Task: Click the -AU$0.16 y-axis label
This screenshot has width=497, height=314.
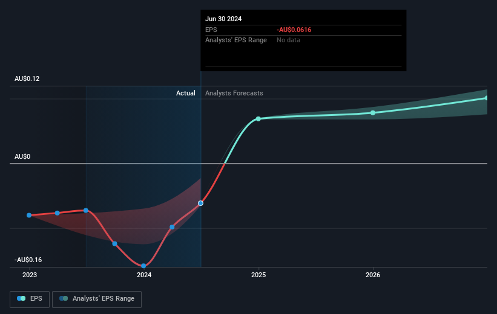Action: point(28,260)
